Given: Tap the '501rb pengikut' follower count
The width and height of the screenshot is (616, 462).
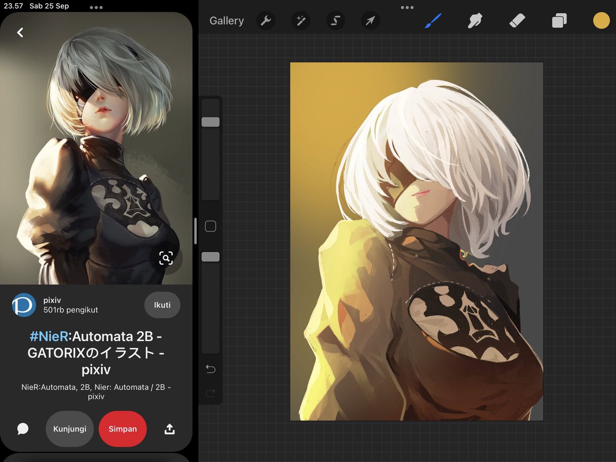Looking at the screenshot, I should 70,310.
